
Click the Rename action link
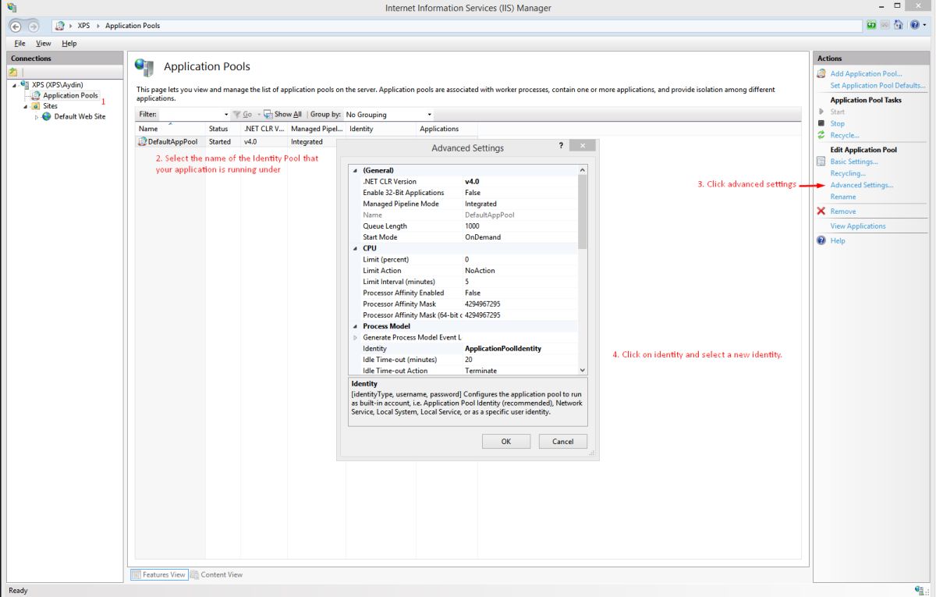(x=843, y=197)
